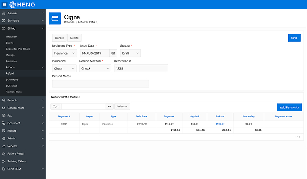Click the Patient Portal icon

[4, 154]
